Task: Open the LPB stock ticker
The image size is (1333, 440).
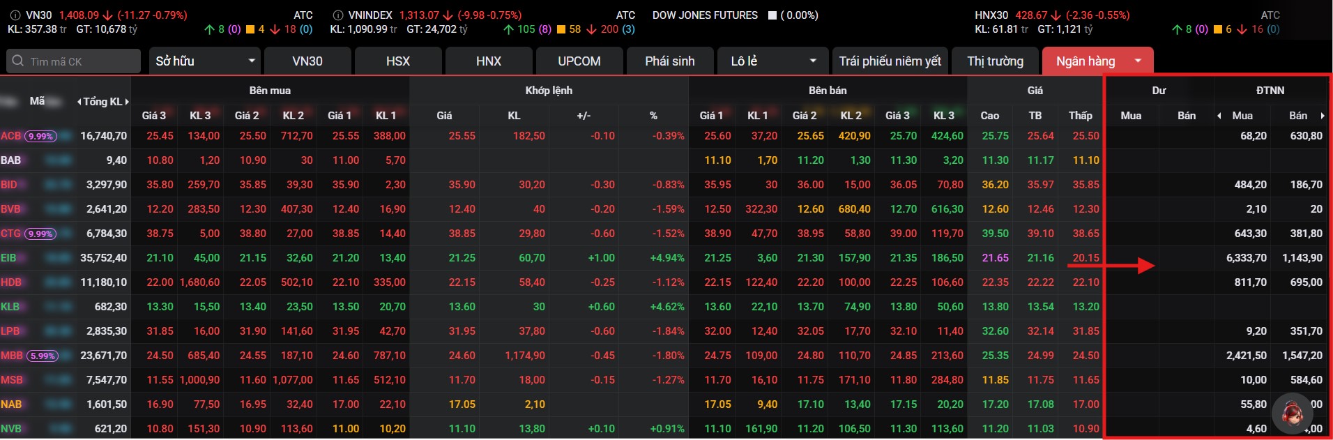Action: [10, 331]
